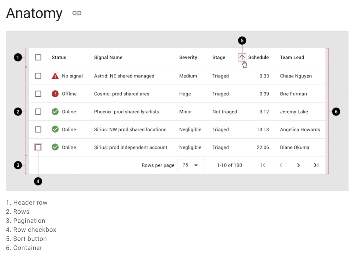Image resolution: width=358 pixels, height=258 pixels.
Task: Click the 22:06 schedule value
Action: click(263, 147)
